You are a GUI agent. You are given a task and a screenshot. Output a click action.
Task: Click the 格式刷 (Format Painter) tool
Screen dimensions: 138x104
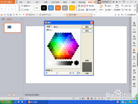(90, 6)
